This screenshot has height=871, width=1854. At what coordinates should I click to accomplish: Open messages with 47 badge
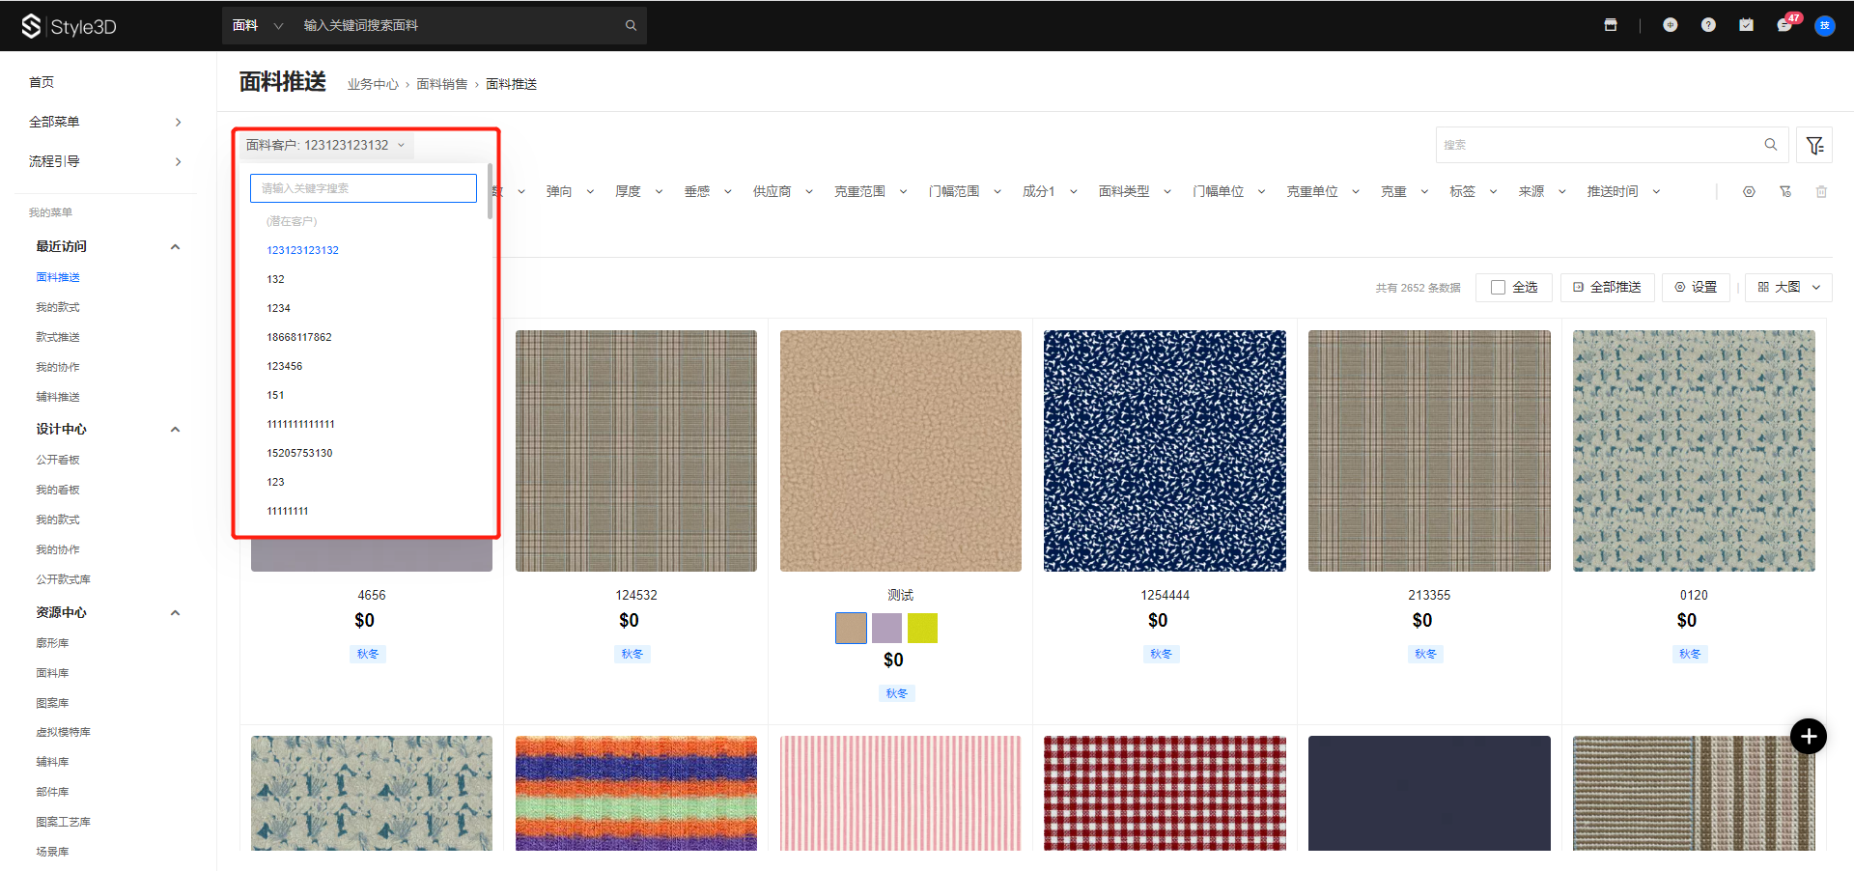[1785, 24]
